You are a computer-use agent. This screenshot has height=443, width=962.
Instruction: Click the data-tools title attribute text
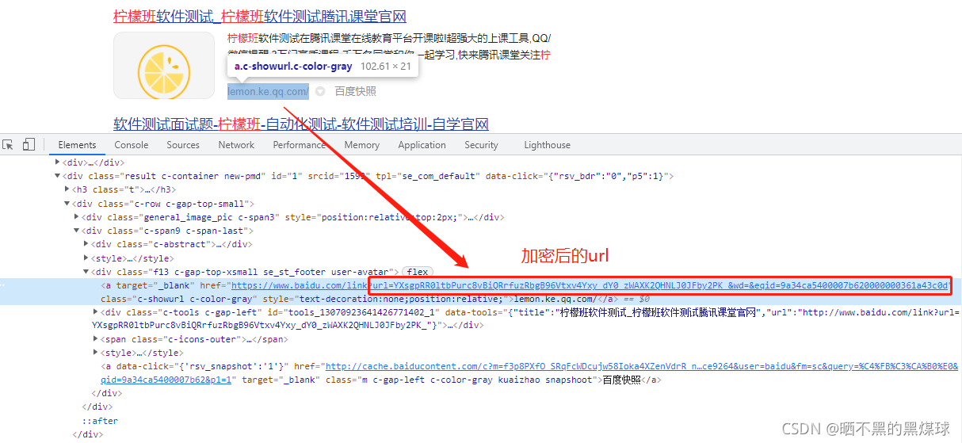[x=636, y=312]
